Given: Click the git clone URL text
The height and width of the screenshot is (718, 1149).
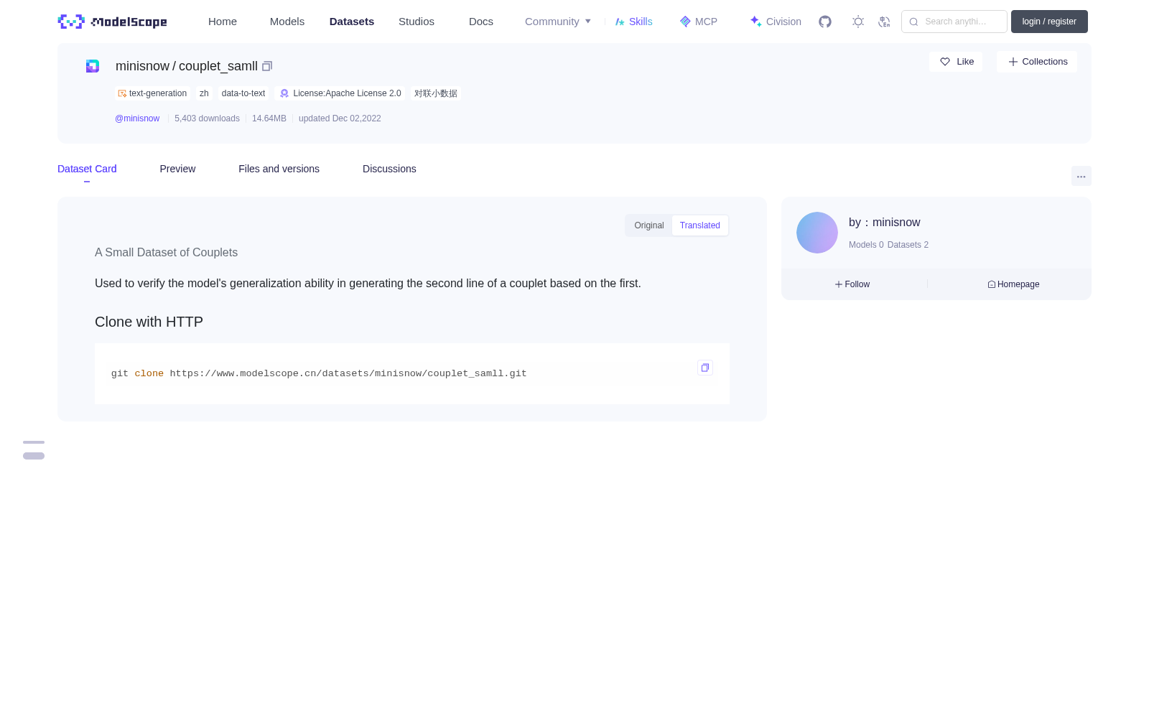Looking at the screenshot, I should [x=348, y=373].
